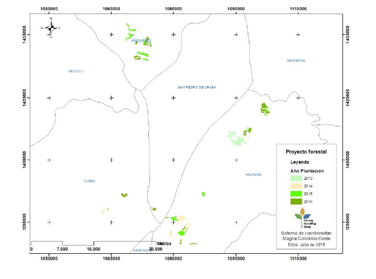Screen dimensions: 376x279
Task: Click the APARTADO label at bottom
Action: pos(142,250)
